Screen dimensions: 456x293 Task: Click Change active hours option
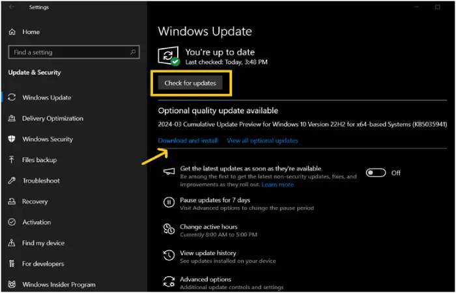[x=208, y=227]
